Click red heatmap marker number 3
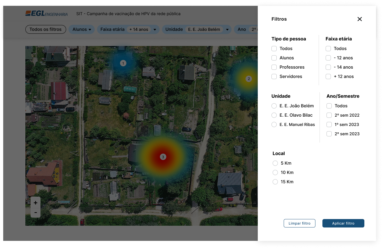Image resolution: width=383 pixels, height=249 pixels. pyautogui.click(x=163, y=157)
